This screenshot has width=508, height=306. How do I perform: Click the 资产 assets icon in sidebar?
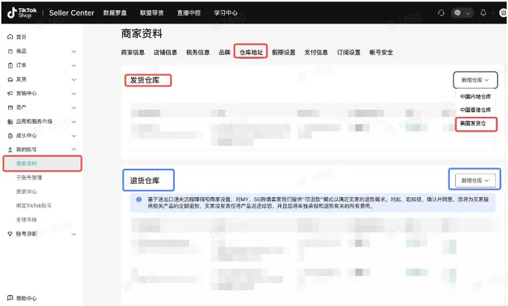[10, 107]
